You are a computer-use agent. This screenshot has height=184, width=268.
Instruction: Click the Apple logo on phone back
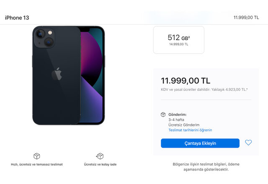point(57,74)
